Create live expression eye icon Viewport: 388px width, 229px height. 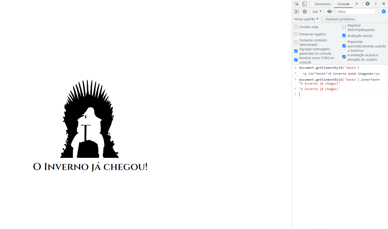pos(329,12)
